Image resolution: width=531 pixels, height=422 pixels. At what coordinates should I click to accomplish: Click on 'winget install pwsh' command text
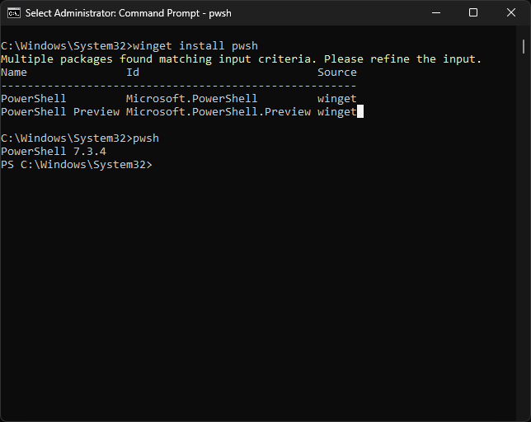point(195,46)
